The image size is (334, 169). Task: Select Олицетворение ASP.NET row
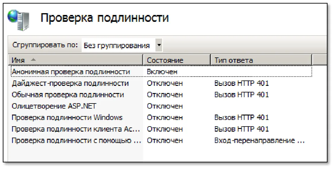coord(161,106)
